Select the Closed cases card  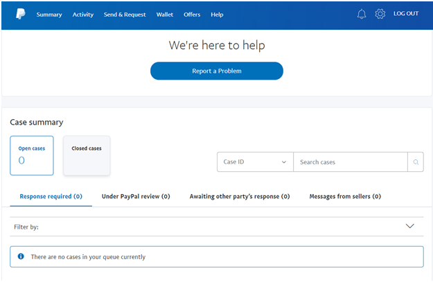pyautogui.click(x=87, y=155)
